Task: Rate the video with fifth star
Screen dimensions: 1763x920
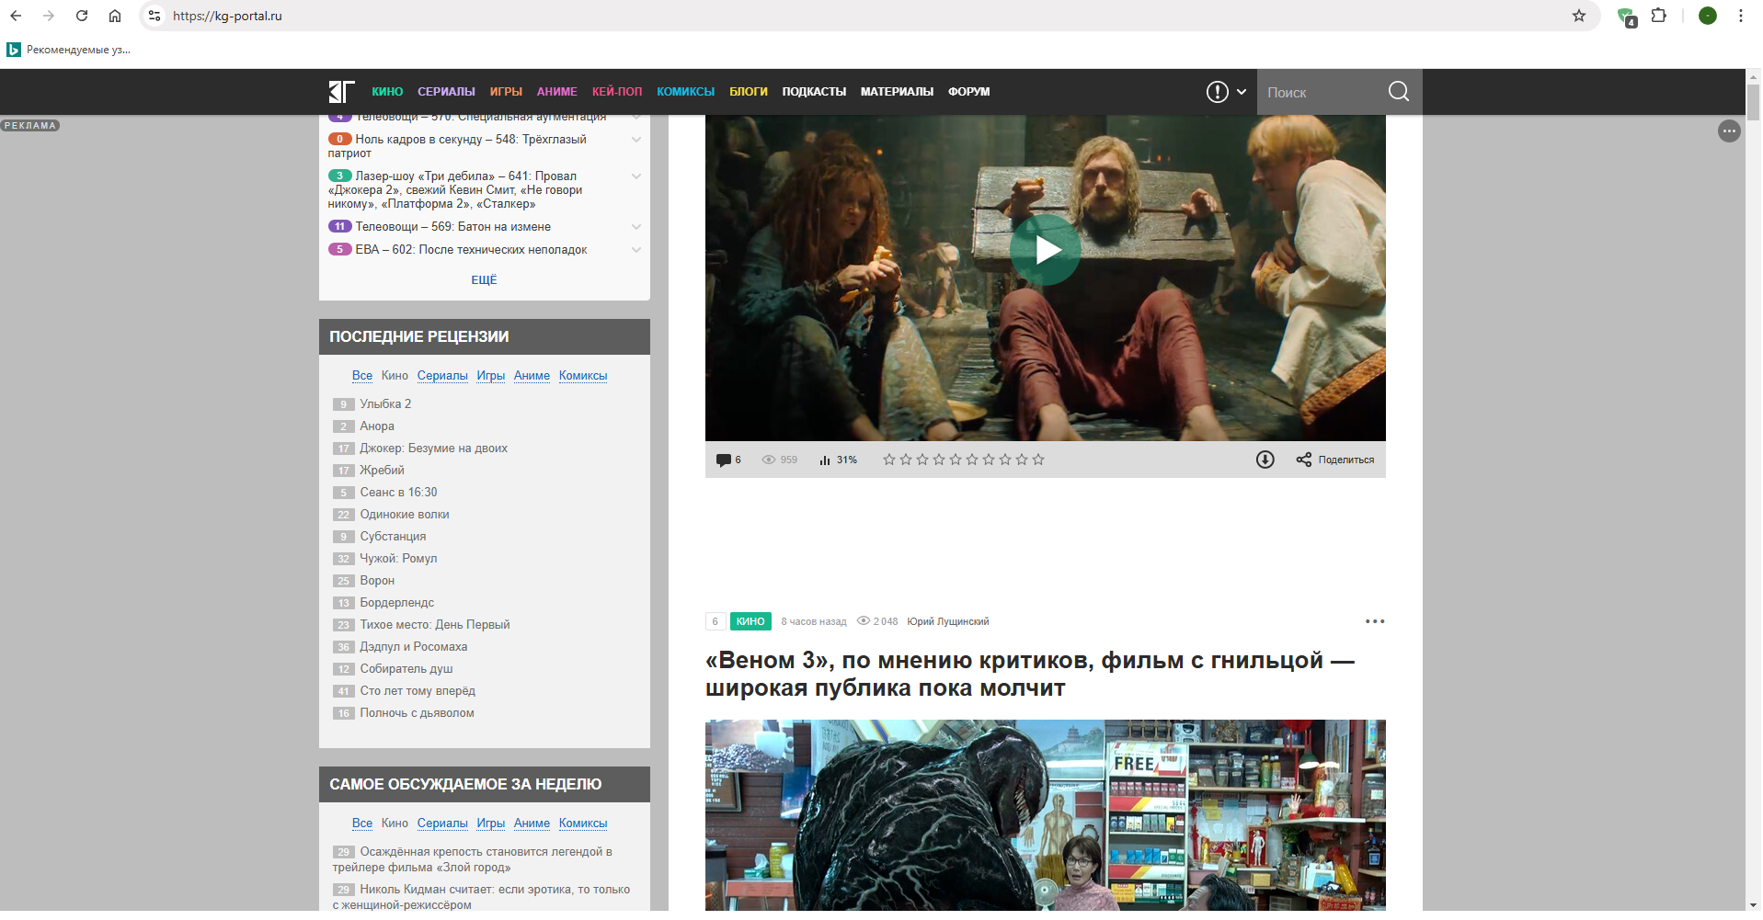Action: point(956,460)
